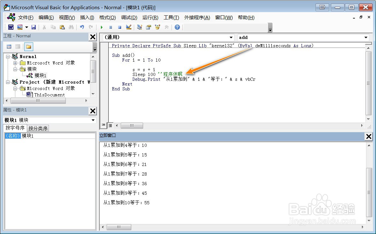
Task: Save the project with the floppy disk icon
Action: click(34, 27)
